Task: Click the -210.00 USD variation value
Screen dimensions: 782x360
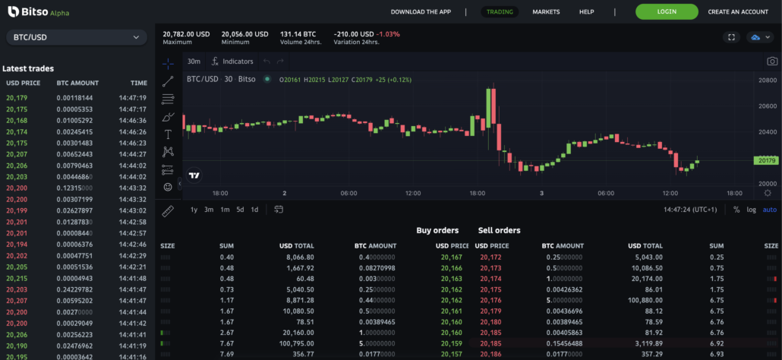Action: tap(354, 34)
